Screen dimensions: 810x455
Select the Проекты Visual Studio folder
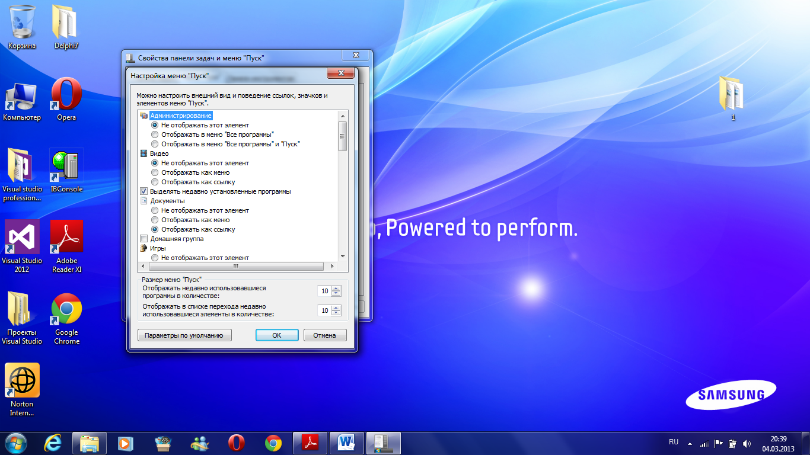point(22,318)
